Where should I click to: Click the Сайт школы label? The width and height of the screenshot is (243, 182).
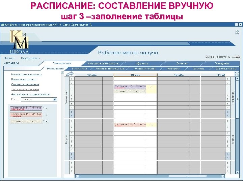click(x=11, y=63)
